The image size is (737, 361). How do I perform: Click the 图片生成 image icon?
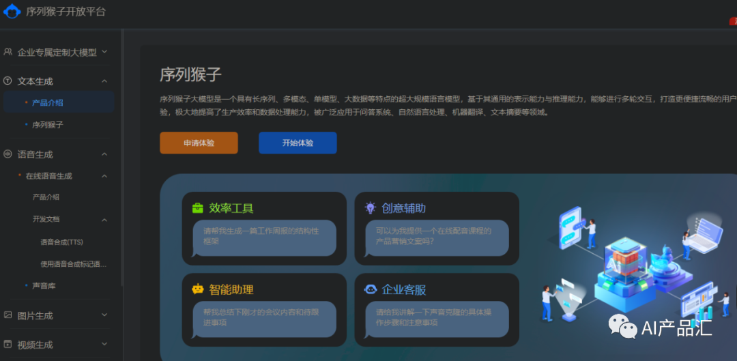8,315
